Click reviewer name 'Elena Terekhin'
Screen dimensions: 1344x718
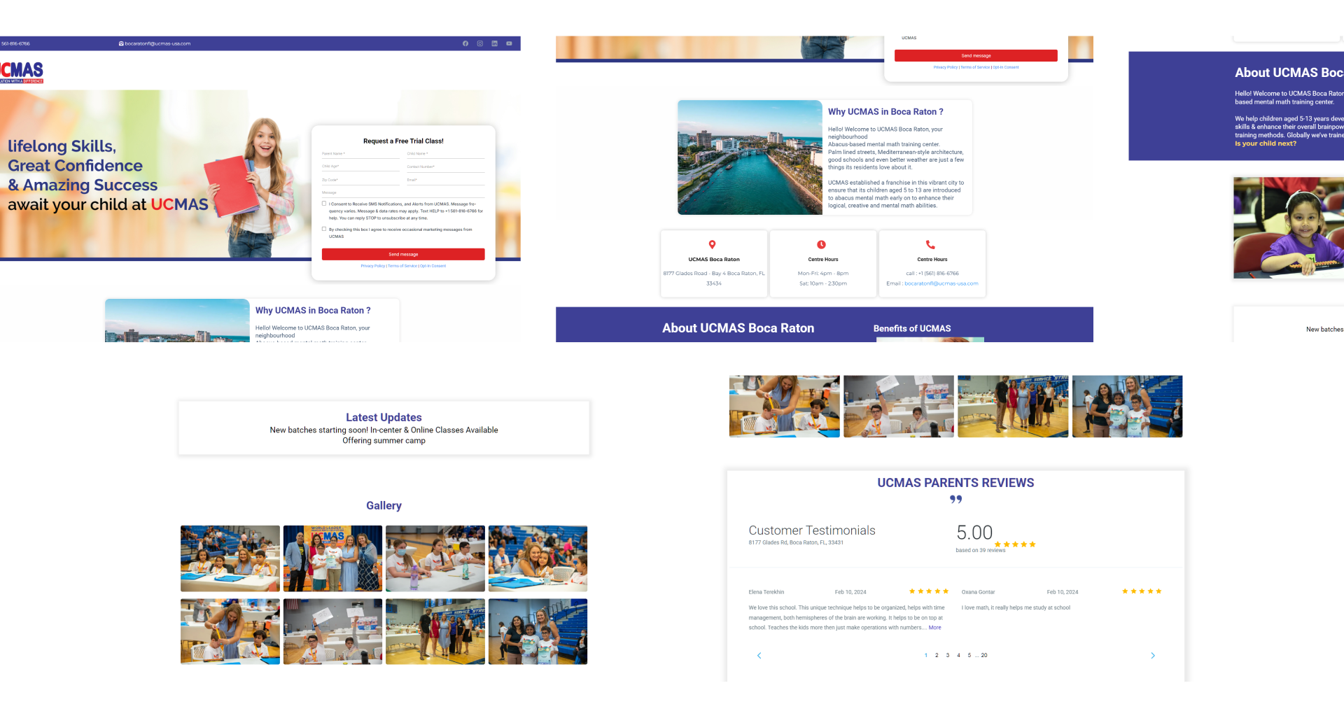[766, 592]
